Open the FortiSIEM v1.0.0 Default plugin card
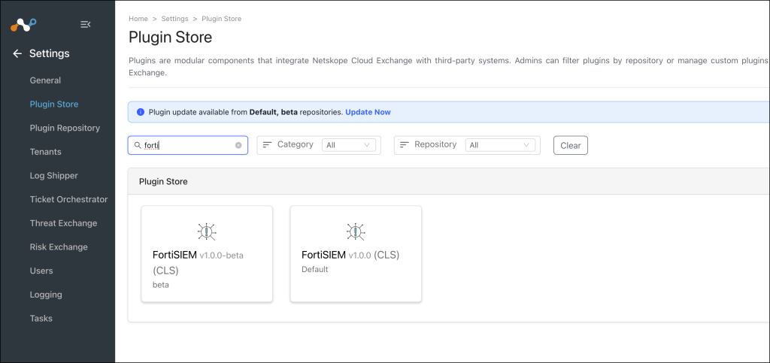The height and width of the screenshot is (363, 770). (x=356, y=254)
